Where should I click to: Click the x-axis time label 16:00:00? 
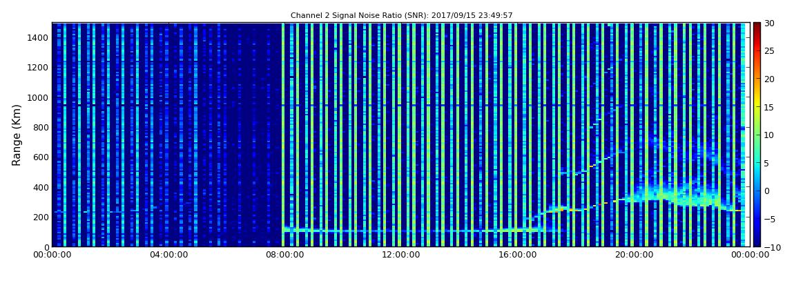tap(516, 255)
